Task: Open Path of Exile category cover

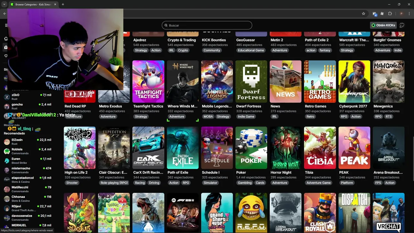Action: point(183,148)
